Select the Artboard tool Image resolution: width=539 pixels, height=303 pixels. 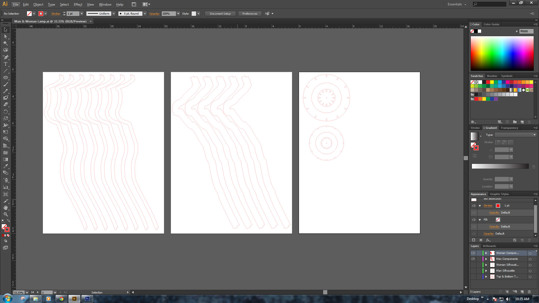pos(6,194)
